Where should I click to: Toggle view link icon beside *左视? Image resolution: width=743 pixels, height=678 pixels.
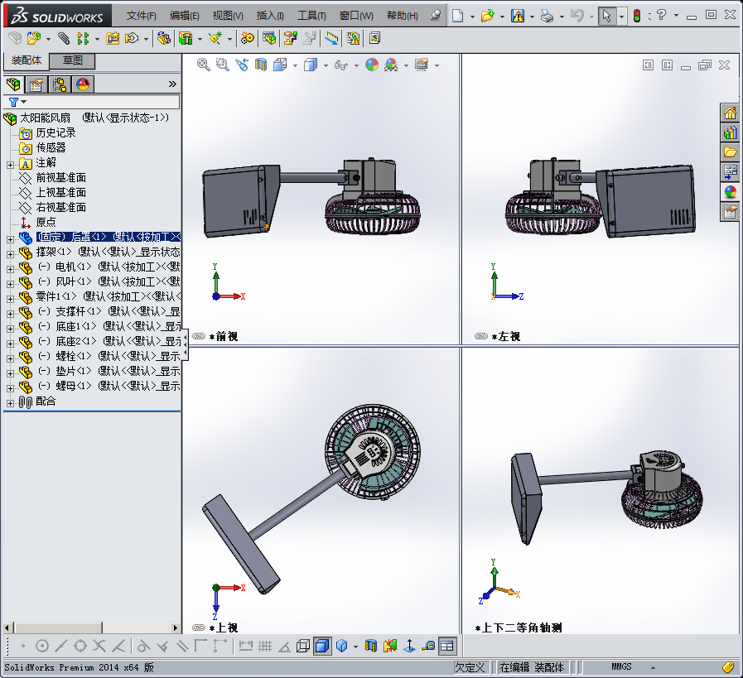coord(481,337)
